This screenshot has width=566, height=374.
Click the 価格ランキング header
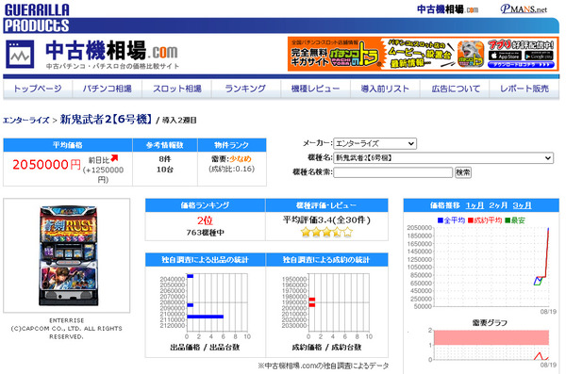[205, 205]
